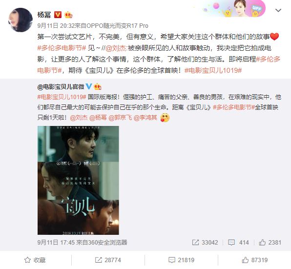
Task: Click the 收藏 favorite star button
Action: point(35,260)
